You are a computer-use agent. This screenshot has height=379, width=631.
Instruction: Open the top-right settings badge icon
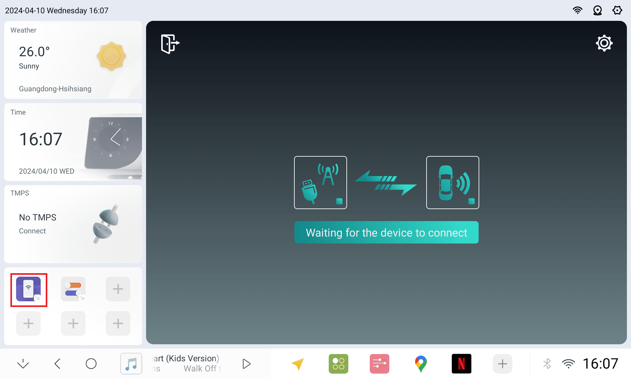tap(617, 10)
